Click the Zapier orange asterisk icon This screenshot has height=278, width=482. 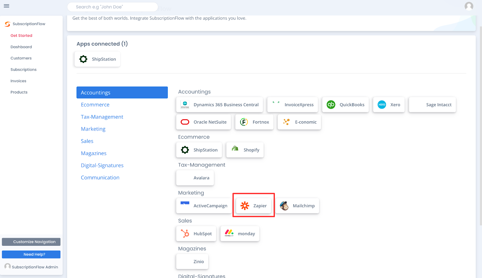(x=245, y=206)
